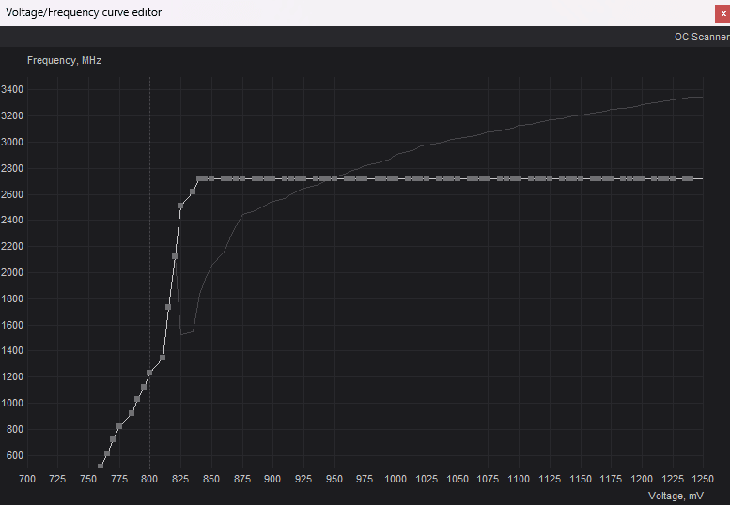Click the window title "Voltage/Frequency curve editor"
This screenshot has width=730, height=505.
click(x=84, y=12)
